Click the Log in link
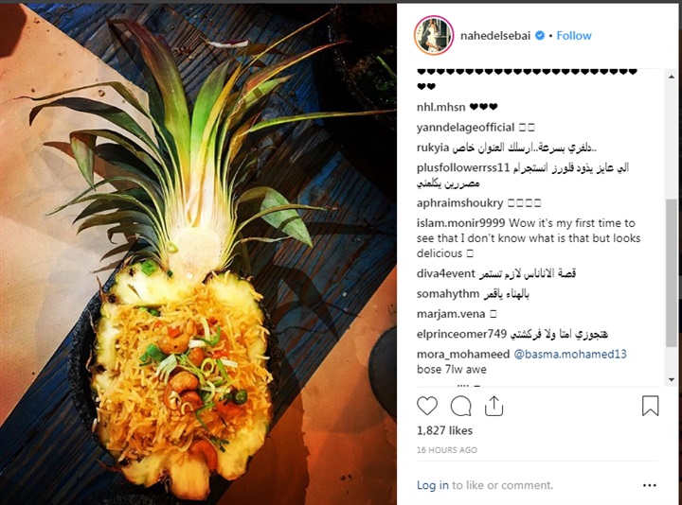The height and width of the screenshot is (505, 682). pos(432,485)
